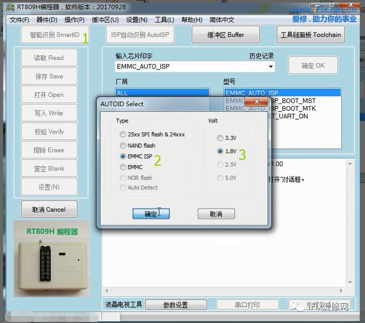
Task: Open the 操作(P) menu
Action: tap(74, 20)
